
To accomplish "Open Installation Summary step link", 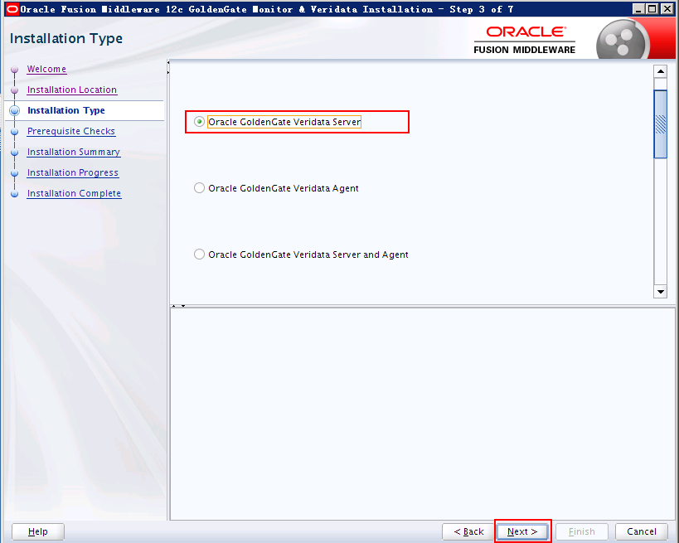I will 74,152.
